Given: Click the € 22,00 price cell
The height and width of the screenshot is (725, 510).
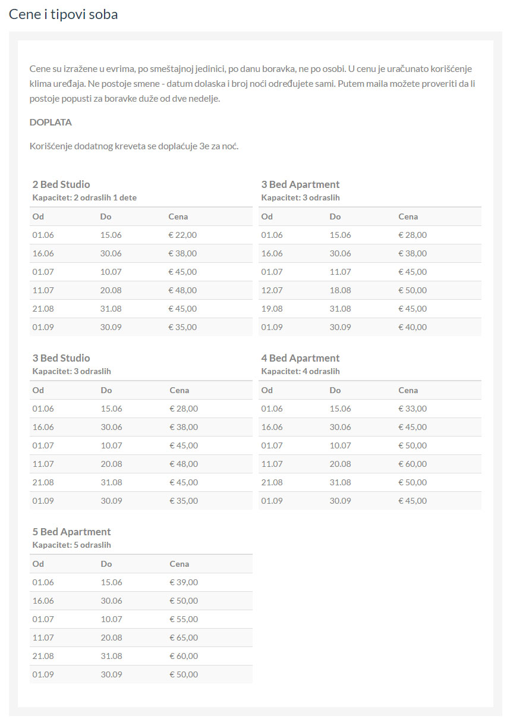Looking at the screenshot, I should 182,235.
